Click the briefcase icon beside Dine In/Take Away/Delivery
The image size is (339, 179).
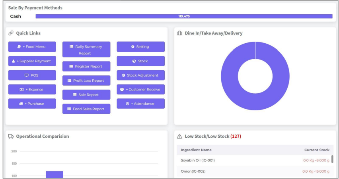coord(179,33)
